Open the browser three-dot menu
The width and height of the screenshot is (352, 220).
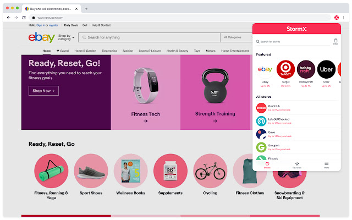[x=343, y=18]
